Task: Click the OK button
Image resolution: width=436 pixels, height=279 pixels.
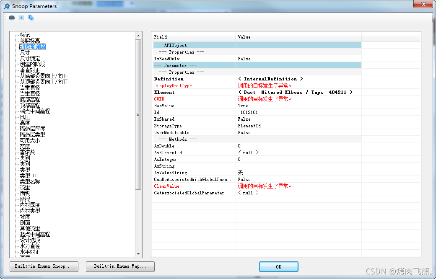Action: pos(279,267)
